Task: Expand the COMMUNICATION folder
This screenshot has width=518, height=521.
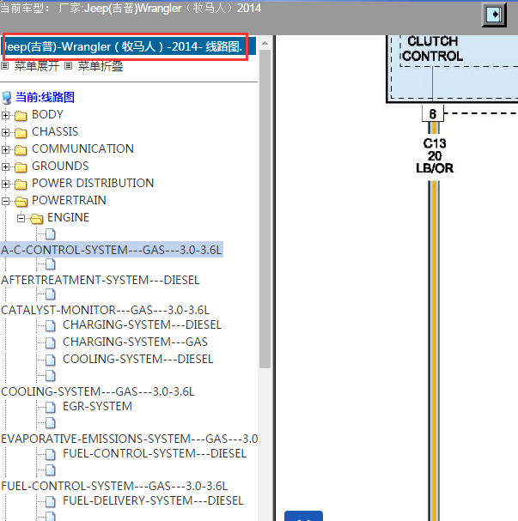Action: pyautogui.click(x=5, y=149)
